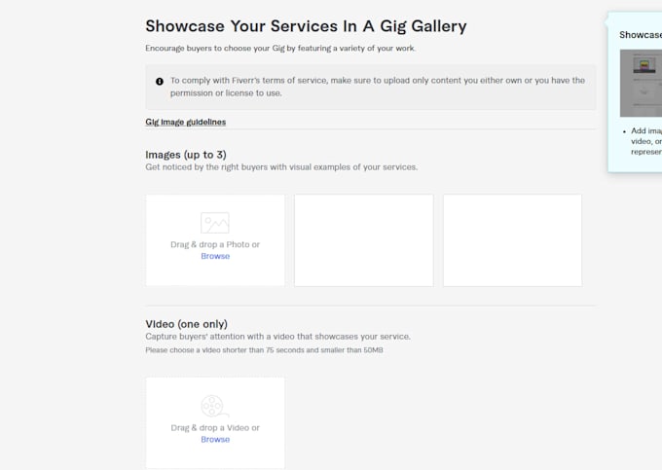The width and height of the screenshot is (662, 470).
Task: Click the 'Showcase Your Services In A Gig Gallery' title
Action: 306,26
